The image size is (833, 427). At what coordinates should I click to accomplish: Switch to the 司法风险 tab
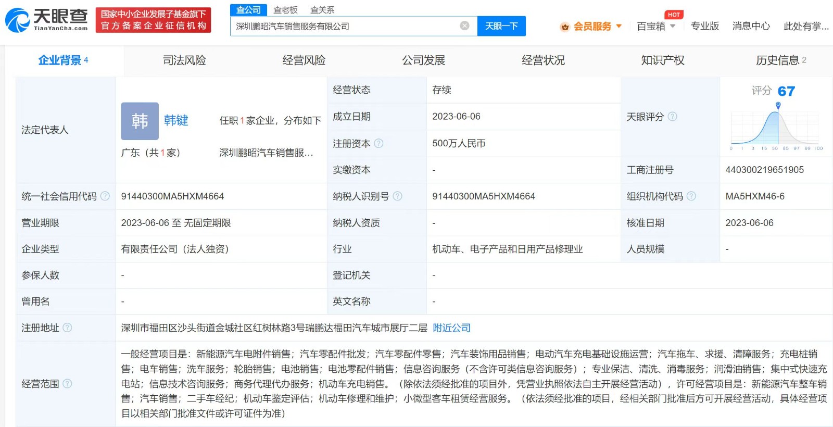184,60
